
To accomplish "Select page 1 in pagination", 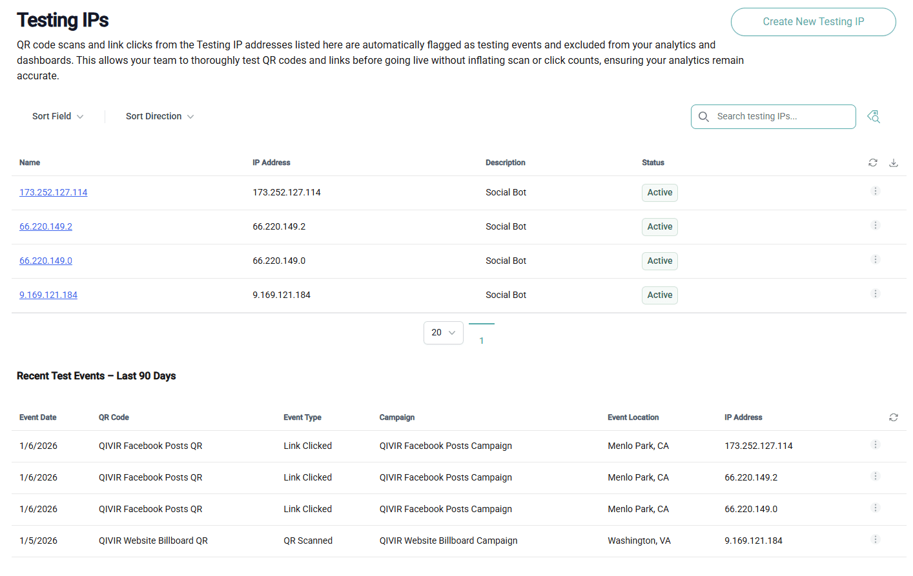I will click(481, 340).
